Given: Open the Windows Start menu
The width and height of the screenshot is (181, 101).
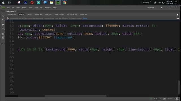Looking at the screenshot, I should (3, 3).
